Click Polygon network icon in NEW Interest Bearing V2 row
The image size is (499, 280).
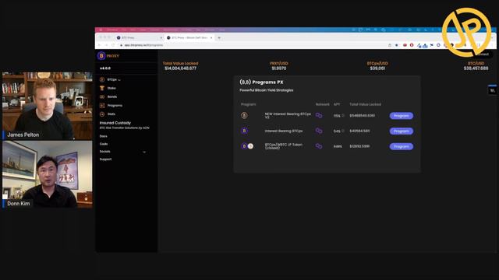point(319,116)
